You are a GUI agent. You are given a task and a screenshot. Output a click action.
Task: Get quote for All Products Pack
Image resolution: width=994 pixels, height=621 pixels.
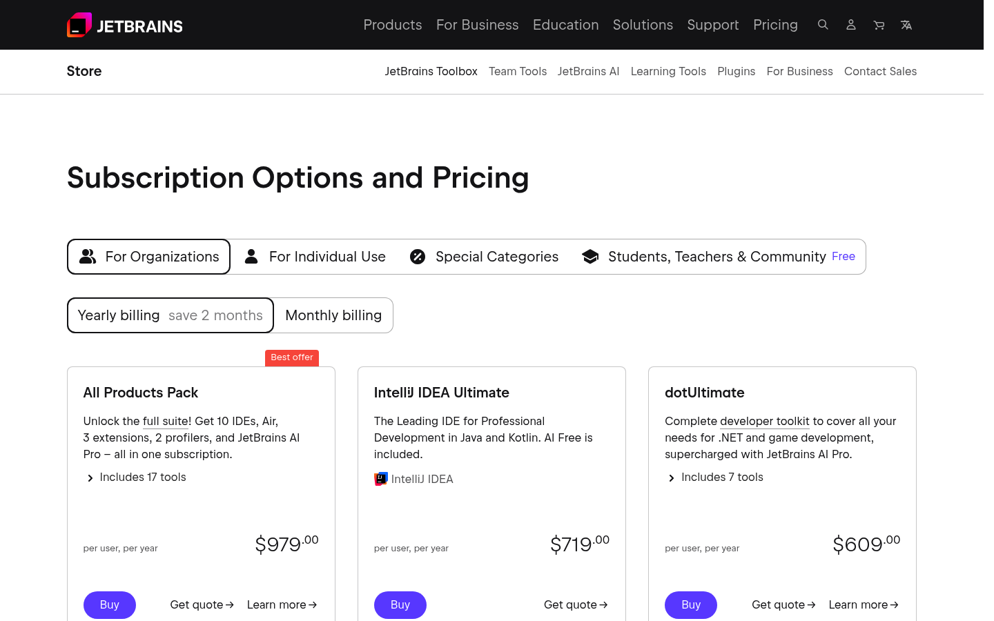point(202,605)
